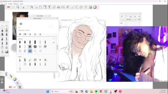Toggle layer visibility eye icon

121,23
